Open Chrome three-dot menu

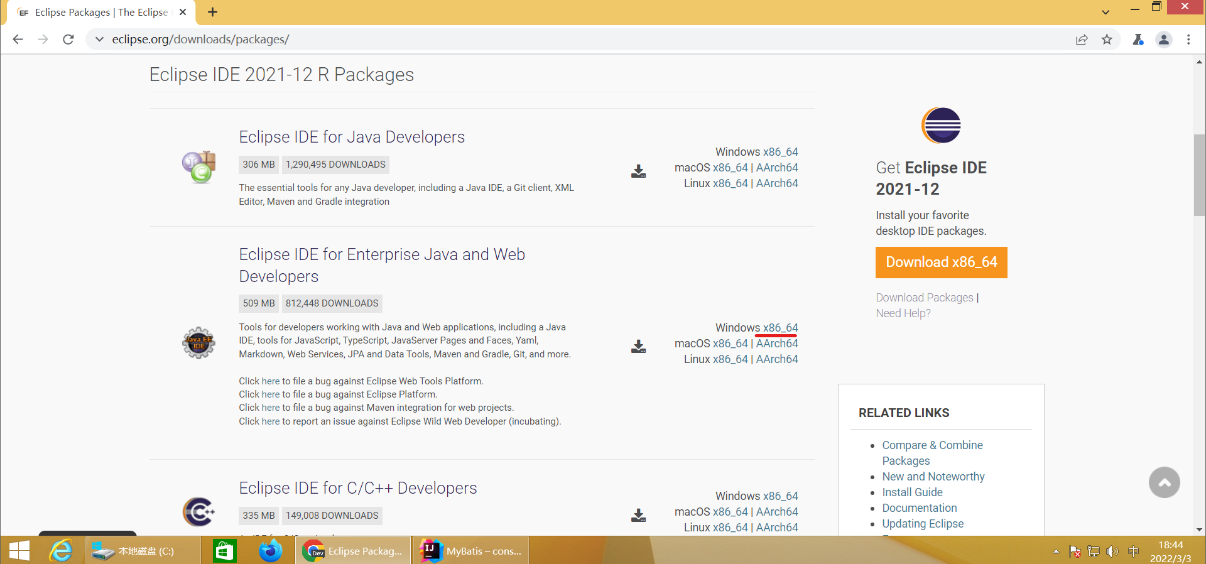[x=1188, y=40]
